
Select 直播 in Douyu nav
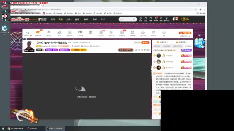click(61, 19)
